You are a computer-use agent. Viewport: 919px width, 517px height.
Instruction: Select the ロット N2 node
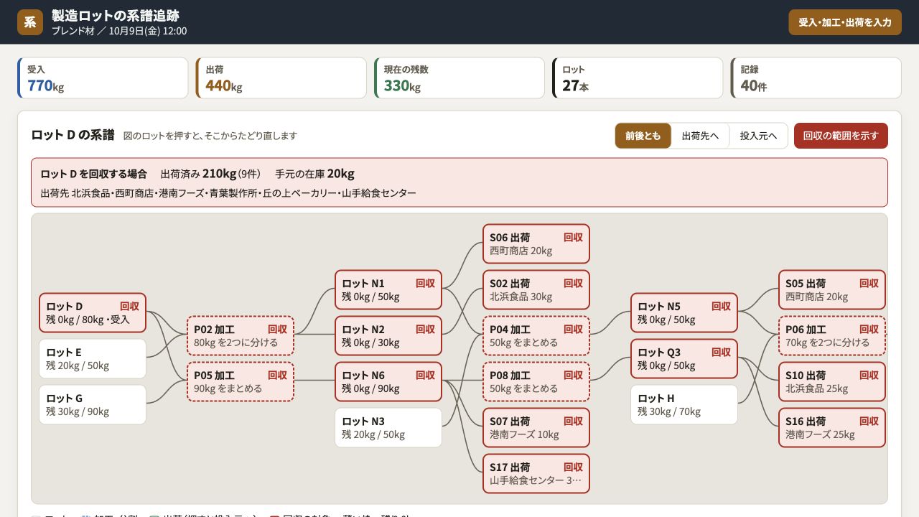click(388, 335)
